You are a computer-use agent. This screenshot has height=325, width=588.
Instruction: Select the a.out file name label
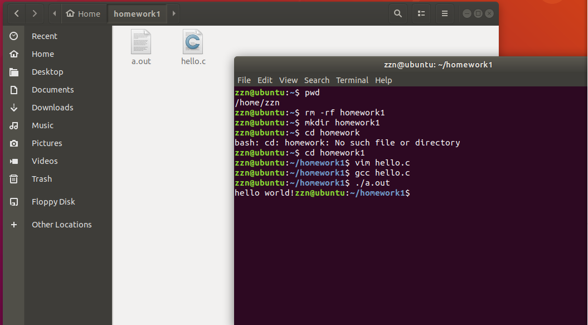pyautogui.click(x=141, y=61)
